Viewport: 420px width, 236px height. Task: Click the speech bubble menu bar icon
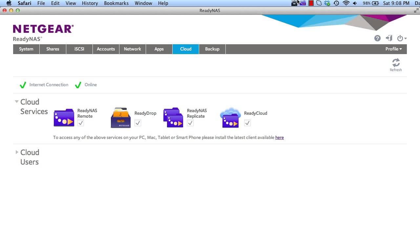pos(319,3)
